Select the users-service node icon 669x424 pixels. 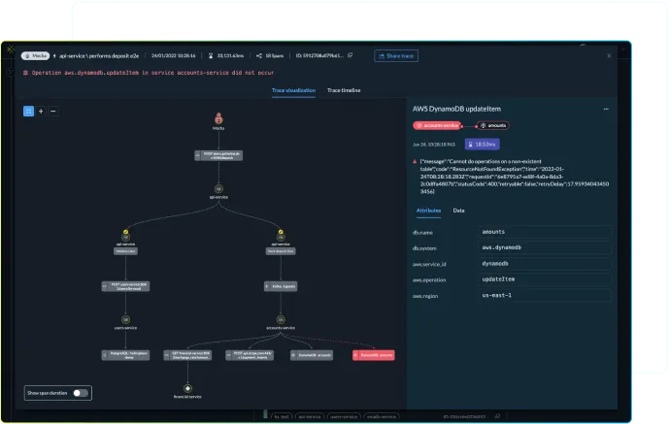pyautogui.click(x=125, y=319)
